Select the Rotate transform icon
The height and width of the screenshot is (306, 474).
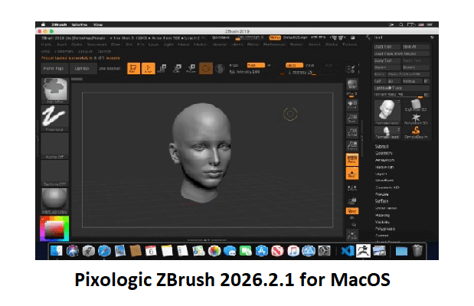(x=191, y=68)
